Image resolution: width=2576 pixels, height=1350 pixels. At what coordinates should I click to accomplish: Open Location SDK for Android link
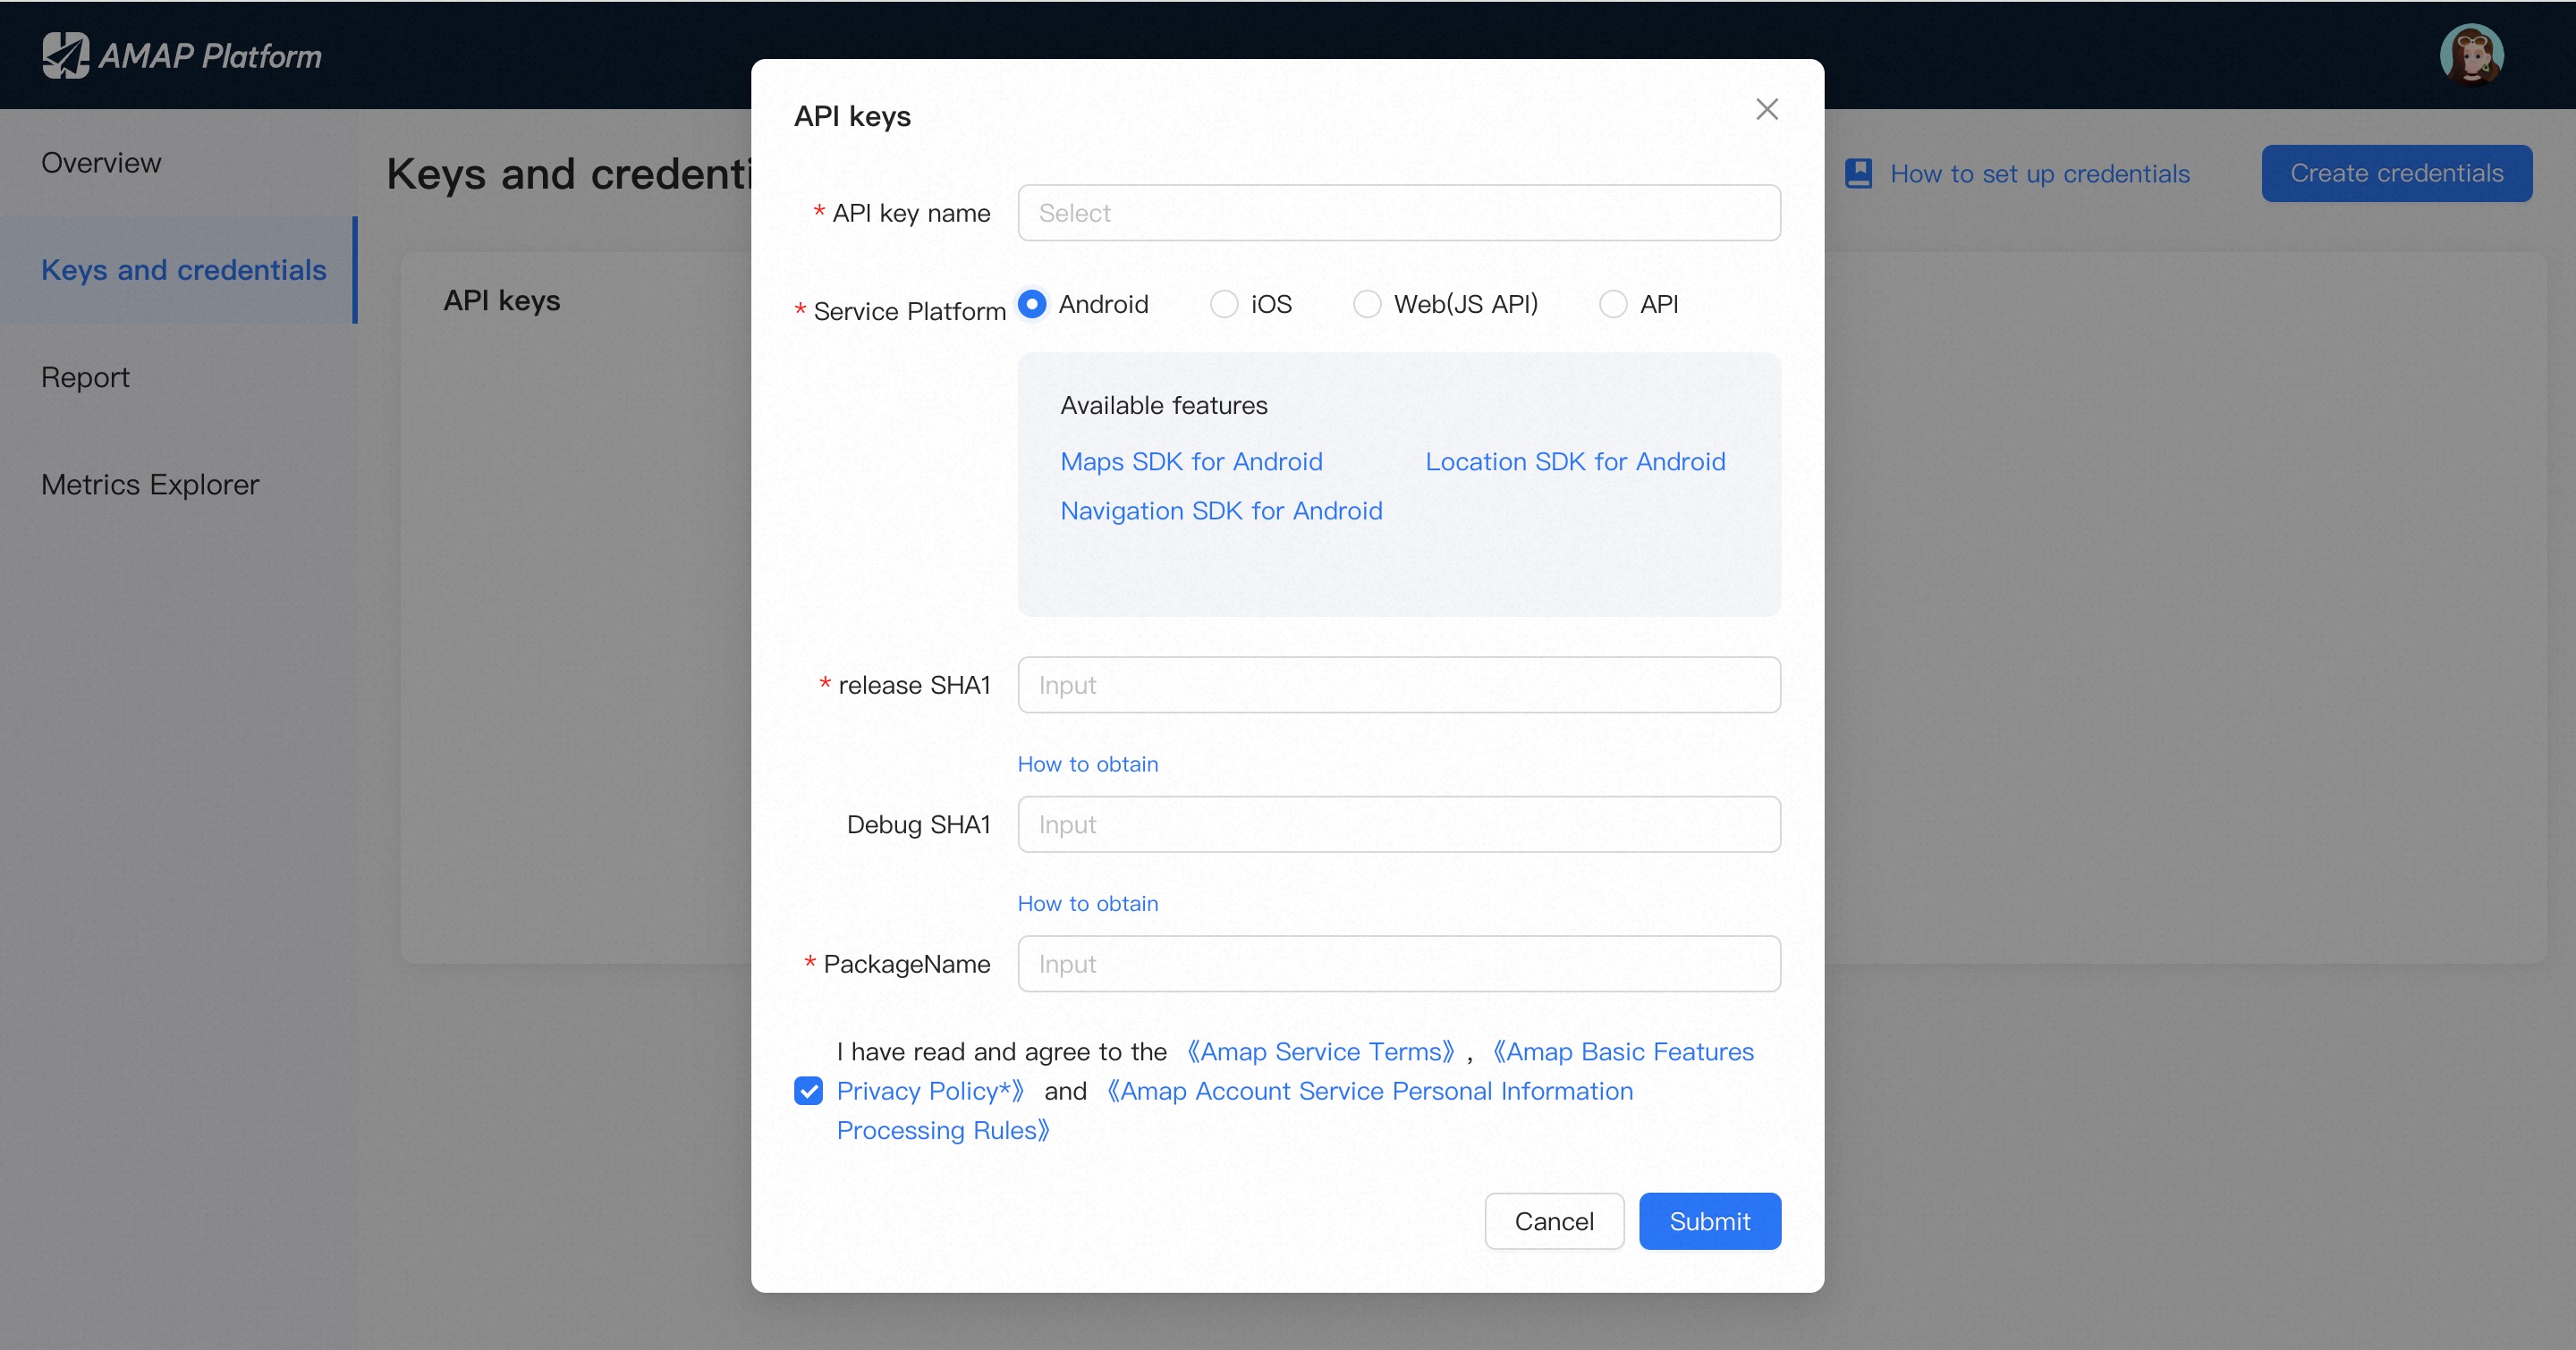(x=1575, y=461)
